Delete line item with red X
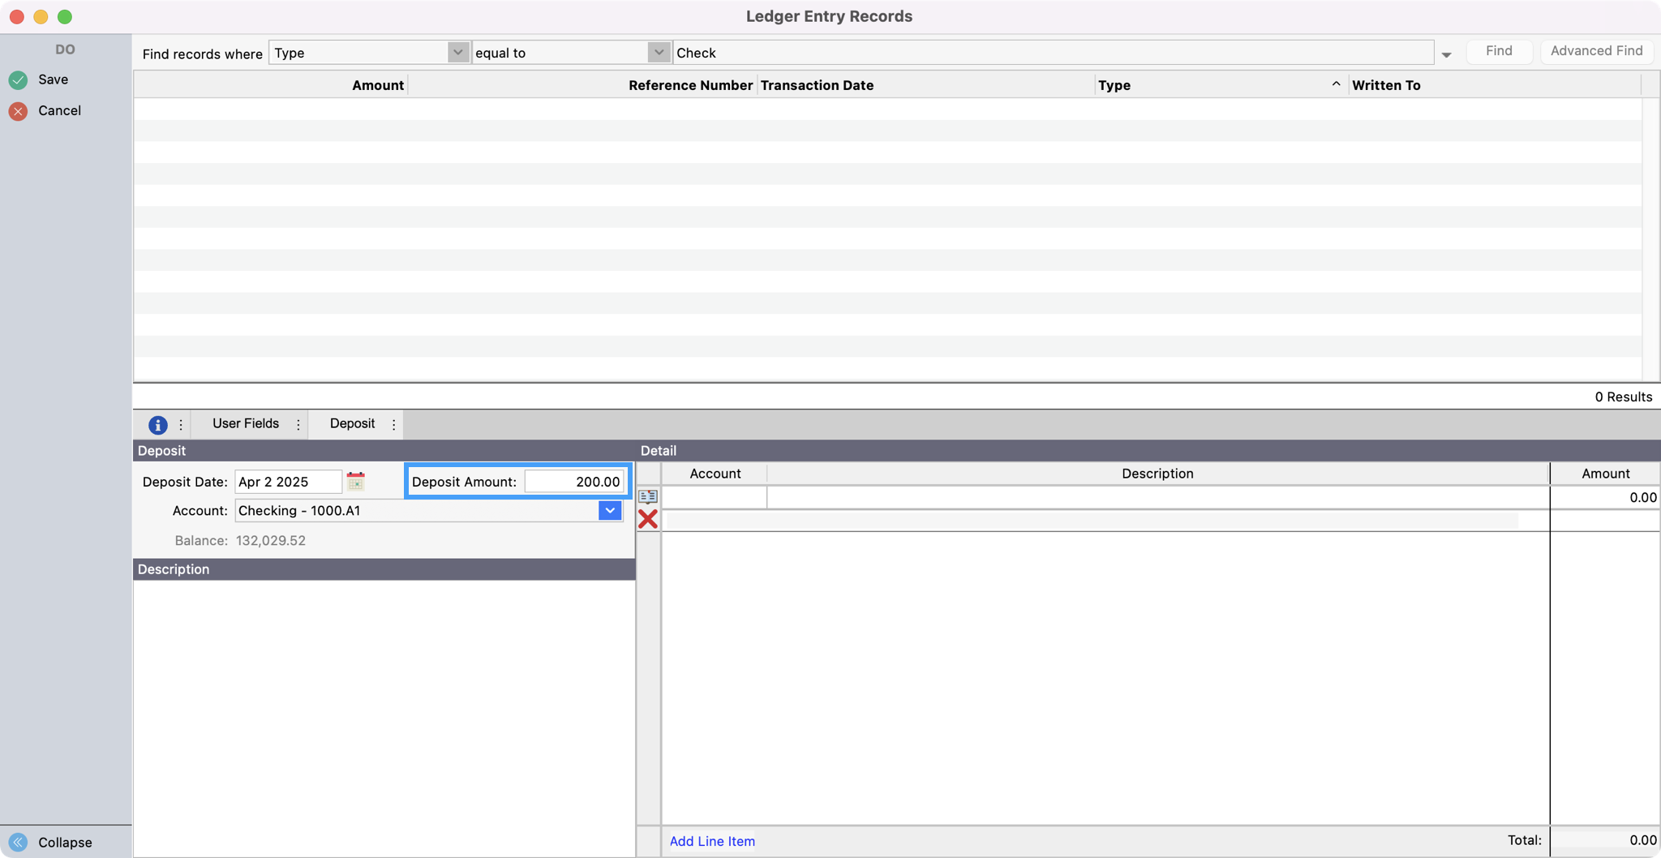1661x858 pixels. [x=647, y=519]
